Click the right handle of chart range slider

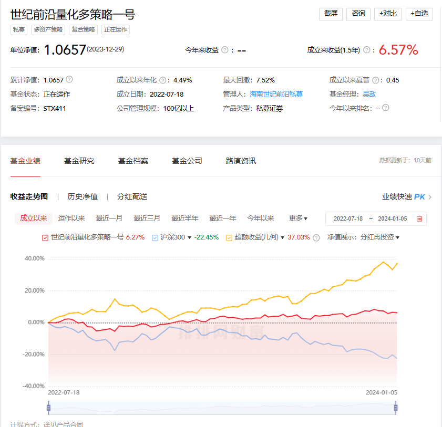(x=396, y=408)
